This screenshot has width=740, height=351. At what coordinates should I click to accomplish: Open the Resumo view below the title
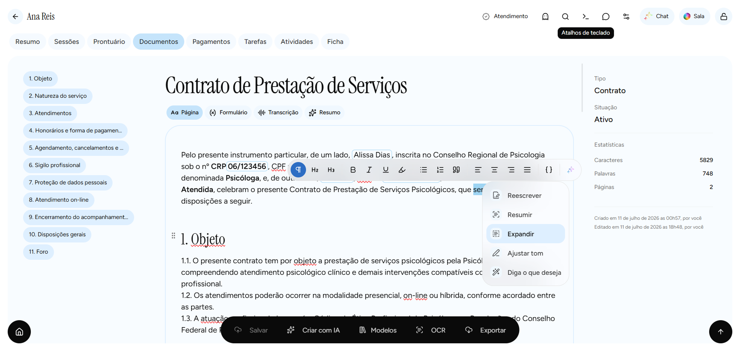point(325,112)
